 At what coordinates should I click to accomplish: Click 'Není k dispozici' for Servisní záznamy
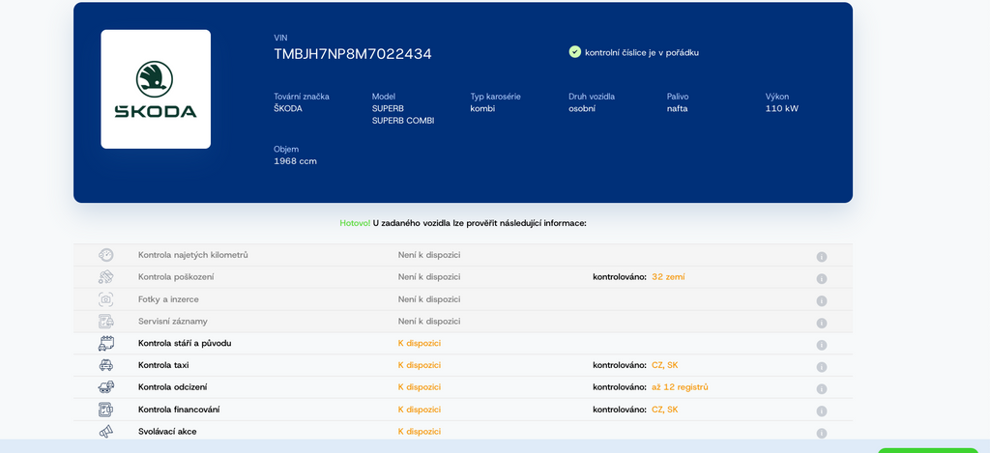(x=429, y=321)
